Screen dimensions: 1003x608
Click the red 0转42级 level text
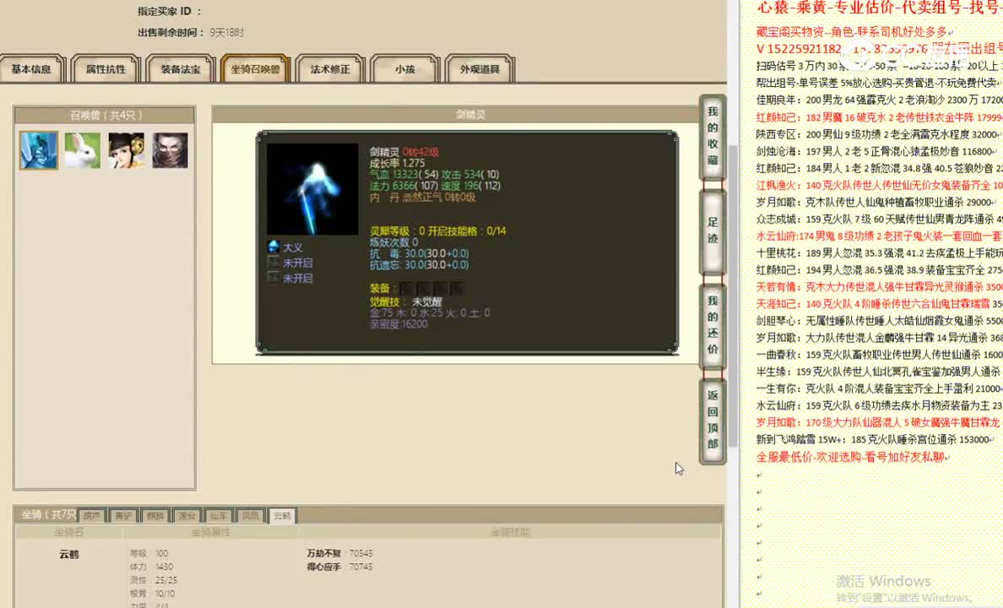click(x=420, y=152)
